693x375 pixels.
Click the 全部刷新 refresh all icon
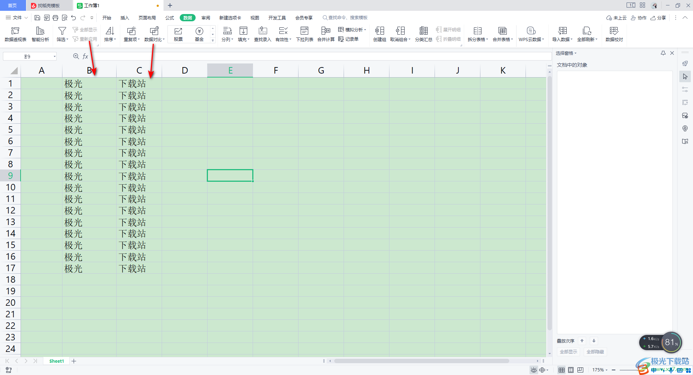click(x=587, y=31)
